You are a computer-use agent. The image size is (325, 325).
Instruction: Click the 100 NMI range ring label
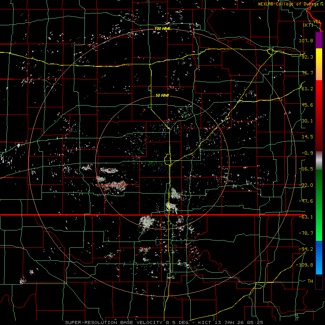click(x=162, y=29)
